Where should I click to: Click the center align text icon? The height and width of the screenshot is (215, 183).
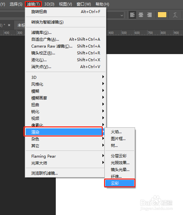pyautogui.click(x=141, y=15)
